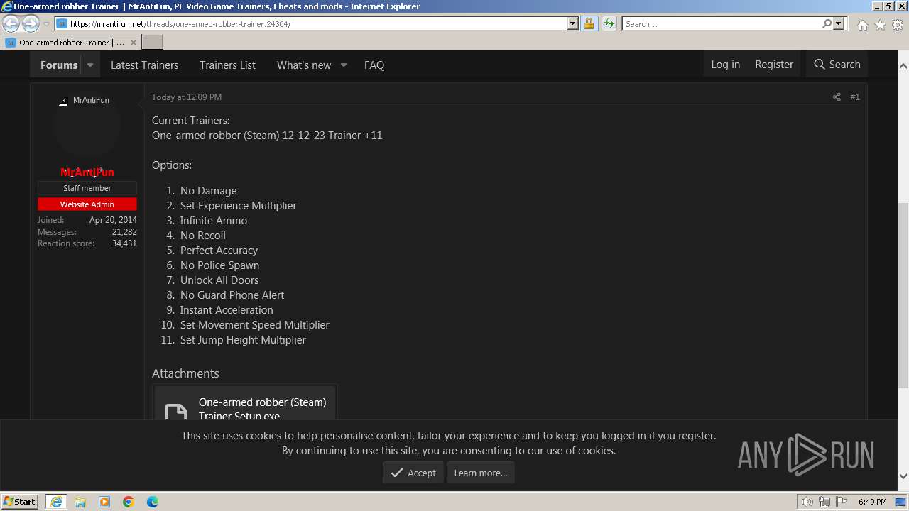Screen dimensions: 909x511
Task: Open the red MrAntiFun username profile
Action: pyautogui.click(x=87, y=172)
